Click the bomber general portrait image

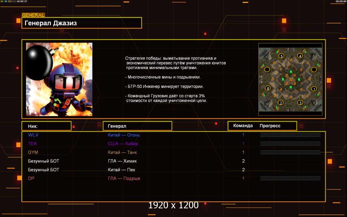coord(59,79)
